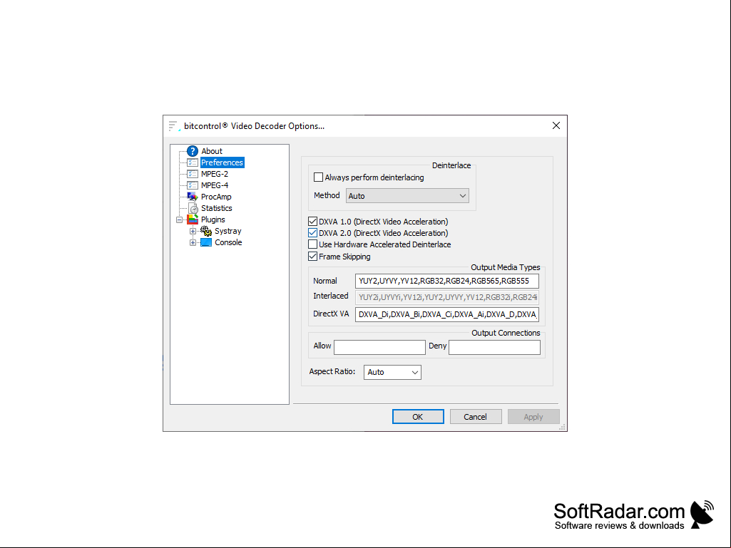This screenshot has height=548, width=731.
Task: Select the Plugins tree item
Action: coord(213,219)
